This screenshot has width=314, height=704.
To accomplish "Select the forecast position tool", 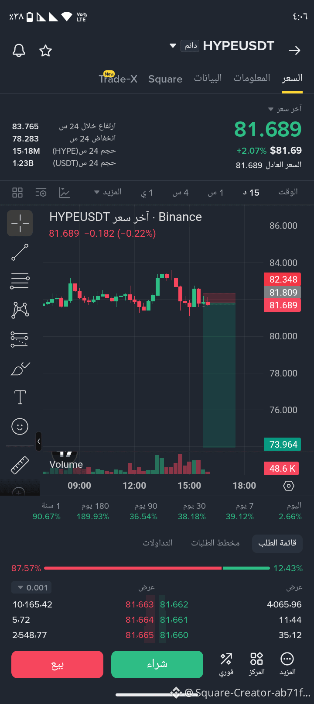I will tap(20, 339).
